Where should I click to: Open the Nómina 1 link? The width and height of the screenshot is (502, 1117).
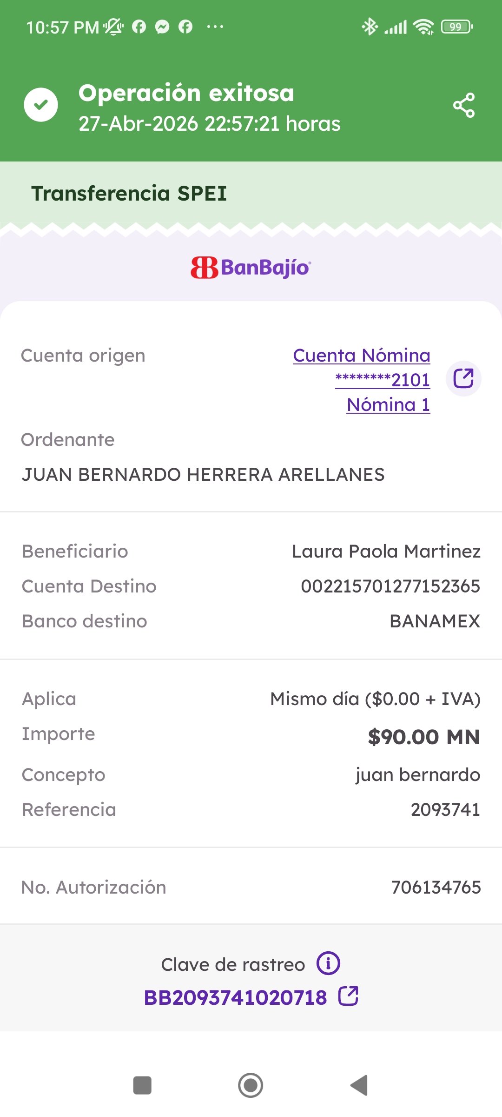click(x=388, y=404)
